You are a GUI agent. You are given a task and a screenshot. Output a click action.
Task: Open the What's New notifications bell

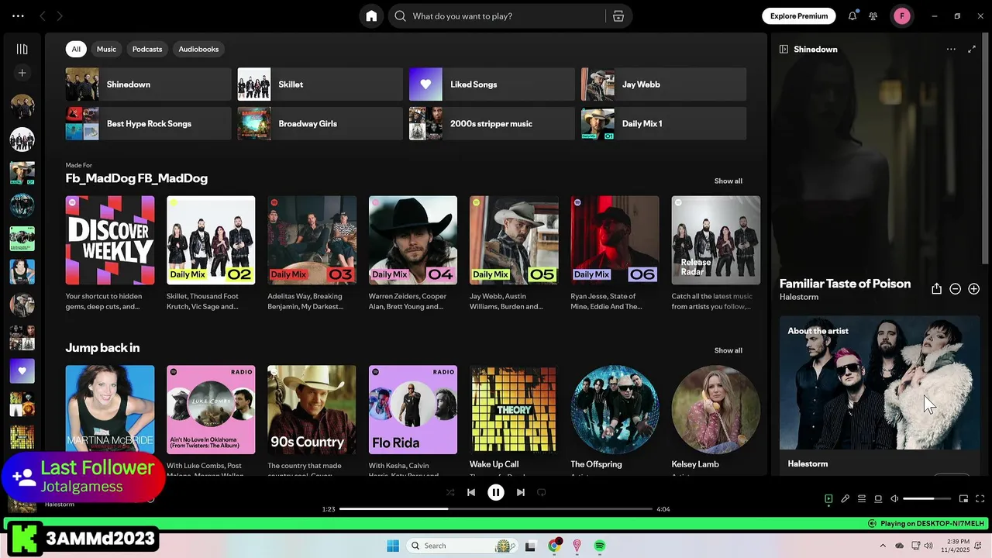click(x=852, y=15)
